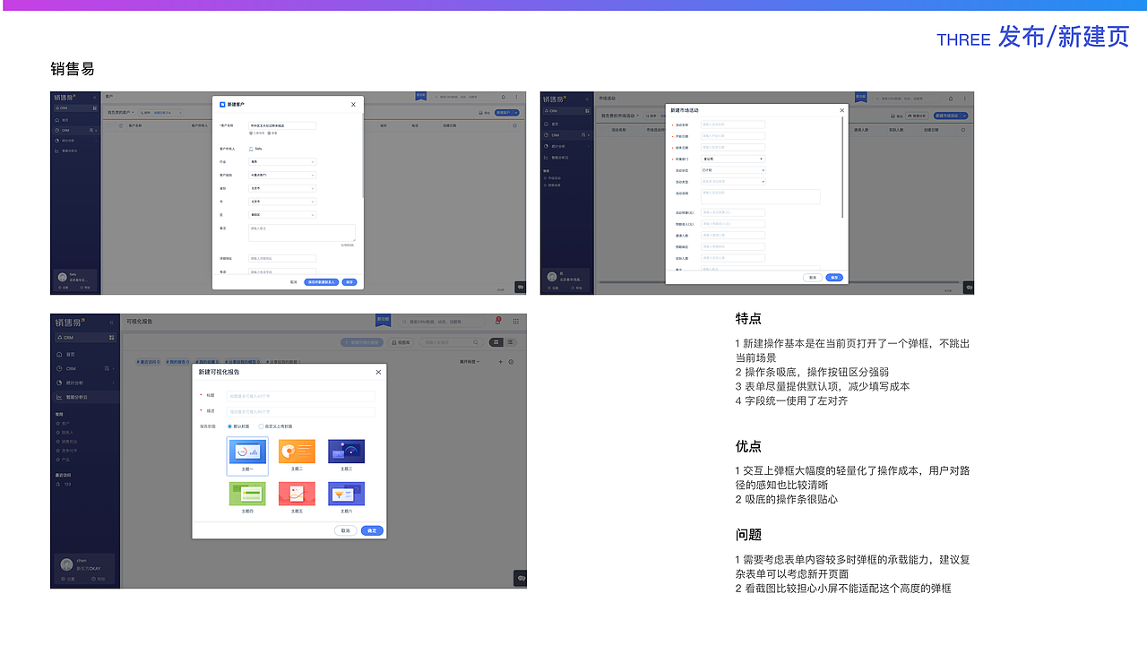This screenshot has height=645, width=1147.
Task: Click 结束日期 input field
Action: [733, 147]
